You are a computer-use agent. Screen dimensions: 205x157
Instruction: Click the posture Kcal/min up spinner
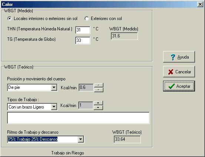[x=99, y=85]
